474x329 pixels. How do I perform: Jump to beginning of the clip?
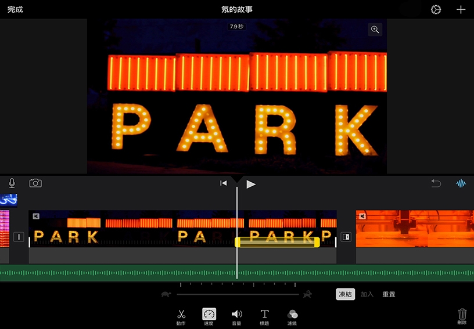click(x=224, y=183)
